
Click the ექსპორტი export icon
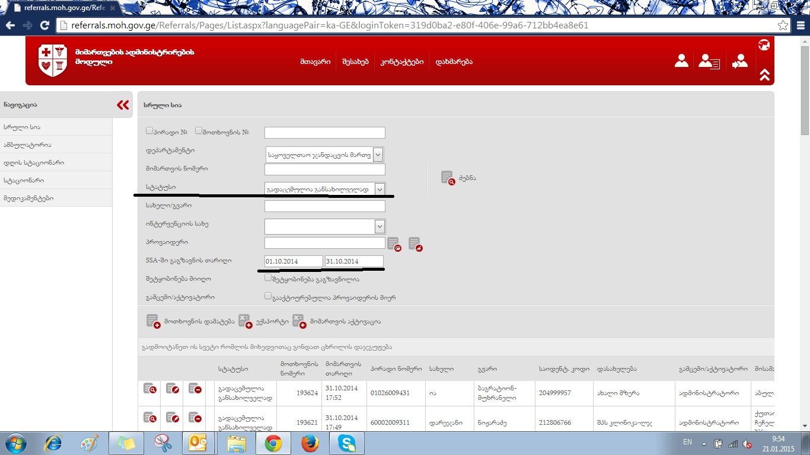tap(245, 321)
